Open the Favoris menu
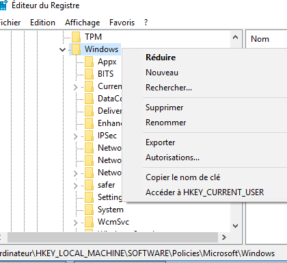This screenshot has width=287, height=263. 122,23
